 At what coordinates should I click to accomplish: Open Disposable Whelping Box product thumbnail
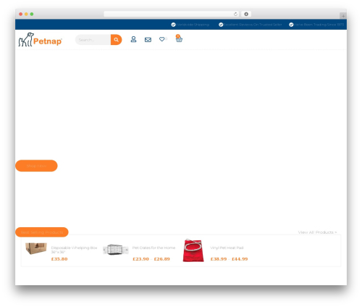click(x=36, y=248)
